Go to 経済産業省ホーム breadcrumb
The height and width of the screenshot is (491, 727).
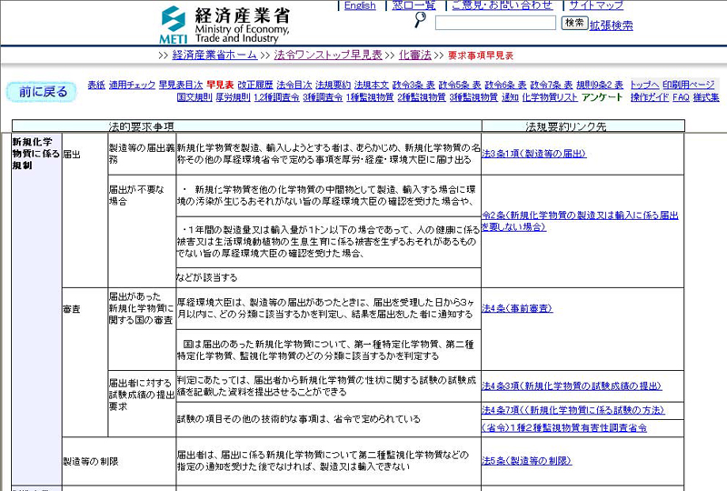[214, 55]
